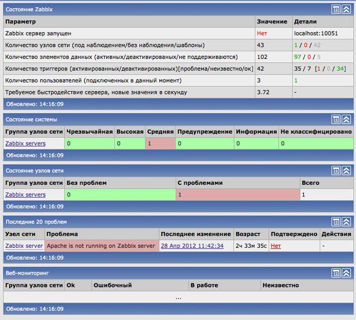
Task: Click the С проблемами red cell
Action: click(238, 195)
